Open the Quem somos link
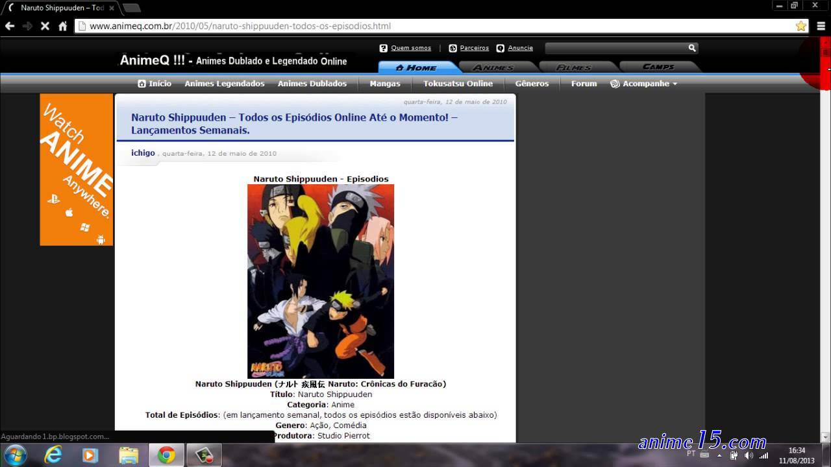This screenshot has height=467, width=831. (411, 48)
